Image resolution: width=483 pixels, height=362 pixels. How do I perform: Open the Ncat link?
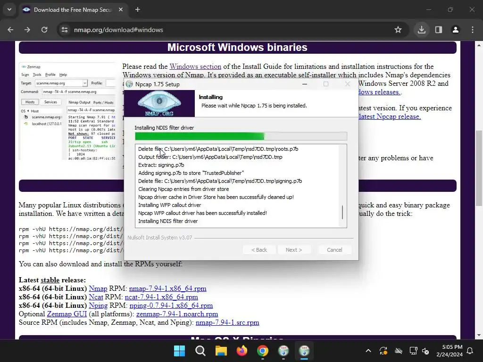click(x=96, y=297)
